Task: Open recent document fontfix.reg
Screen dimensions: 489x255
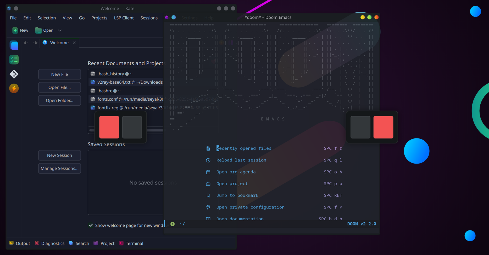Action: click(x=126, y=108)
